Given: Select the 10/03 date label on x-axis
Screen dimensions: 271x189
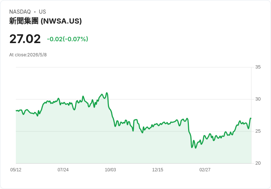Looking at the screenshot, I should [x=110, y=169].
